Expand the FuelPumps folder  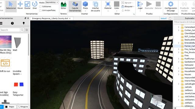tap(179, 59)
